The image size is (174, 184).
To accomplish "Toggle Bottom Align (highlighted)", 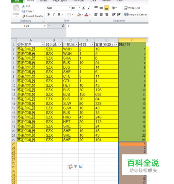I will pos(106,8).
